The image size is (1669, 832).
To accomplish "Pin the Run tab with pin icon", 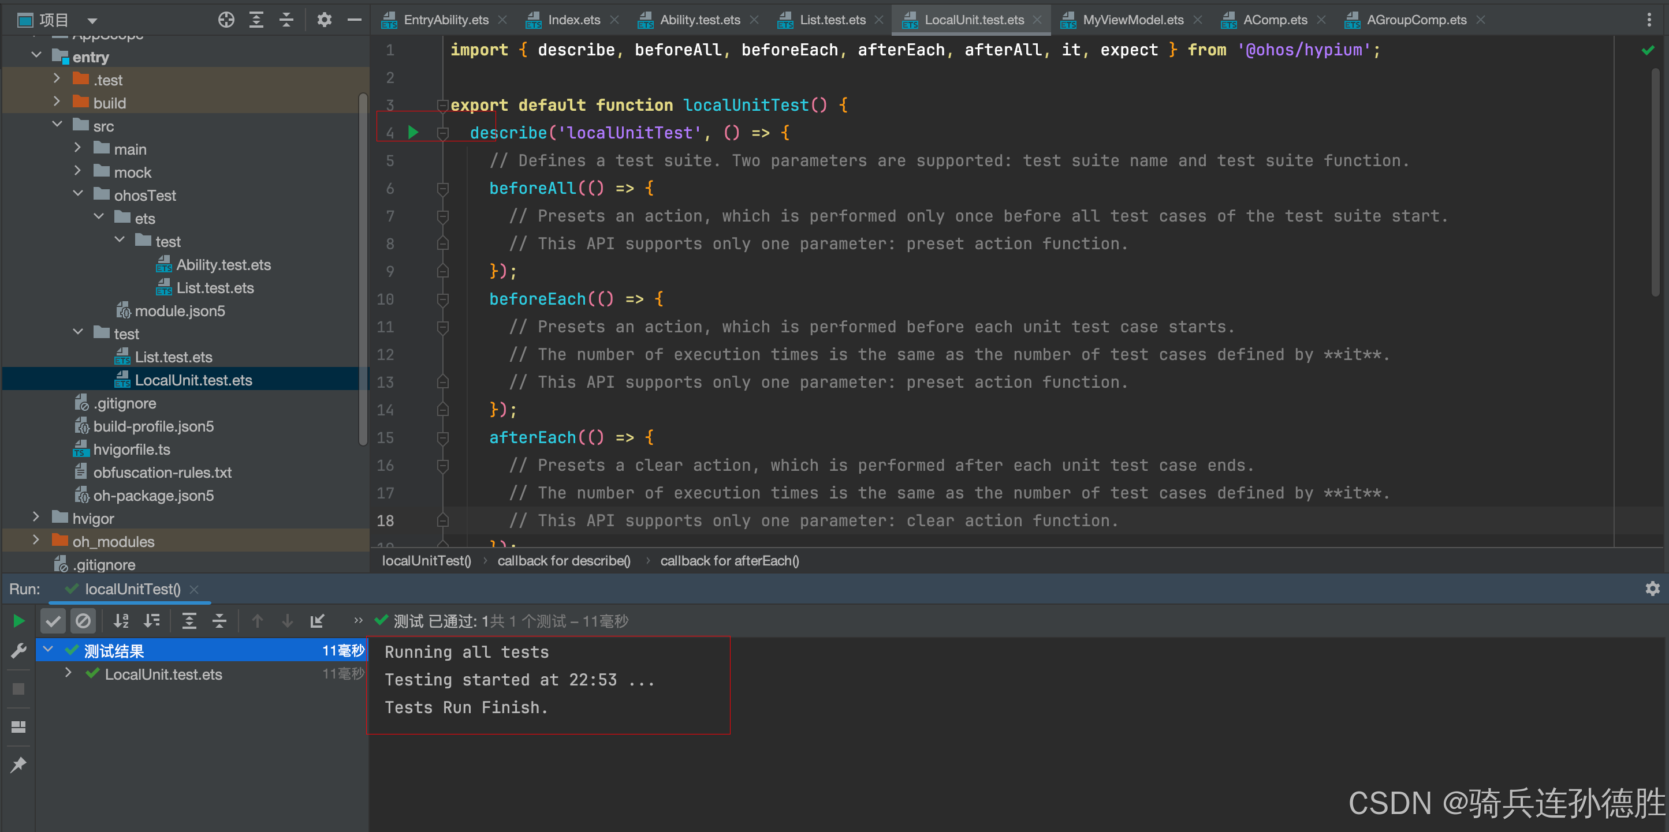I will pos(19,764).
